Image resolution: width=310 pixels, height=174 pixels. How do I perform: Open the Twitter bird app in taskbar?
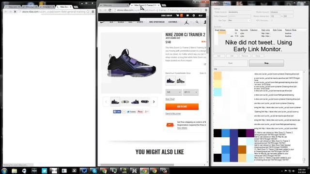click(x=44, y=171)
